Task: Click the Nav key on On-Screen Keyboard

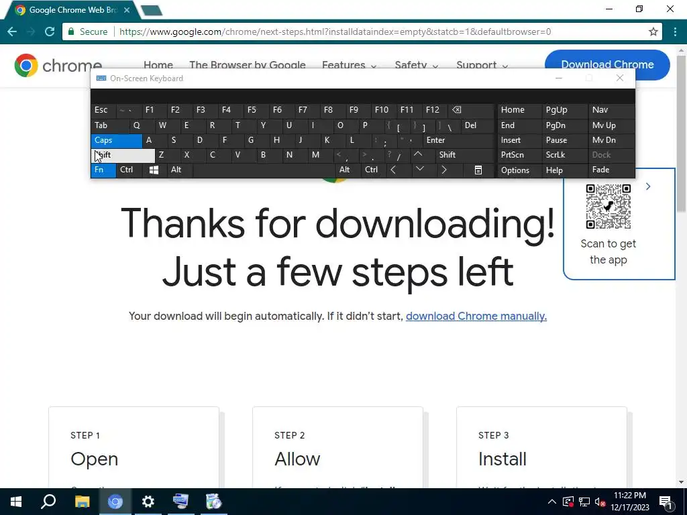Action: click(612, 110)
